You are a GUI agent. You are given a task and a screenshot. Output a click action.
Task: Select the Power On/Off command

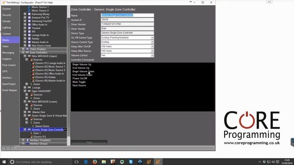coord(79,78)
